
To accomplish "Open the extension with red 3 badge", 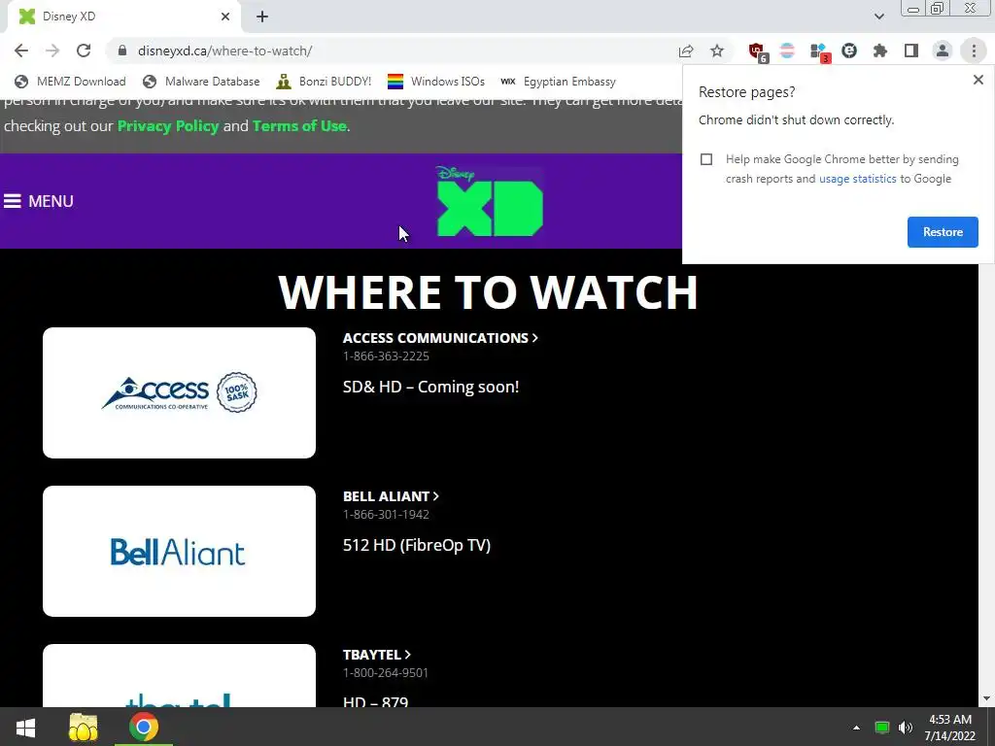I will [819, 51].
